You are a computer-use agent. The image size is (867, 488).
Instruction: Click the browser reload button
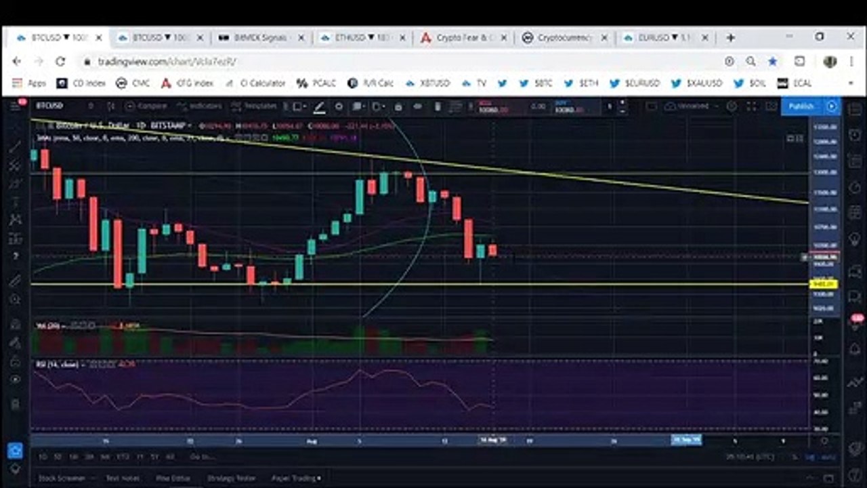coord(60,62)
